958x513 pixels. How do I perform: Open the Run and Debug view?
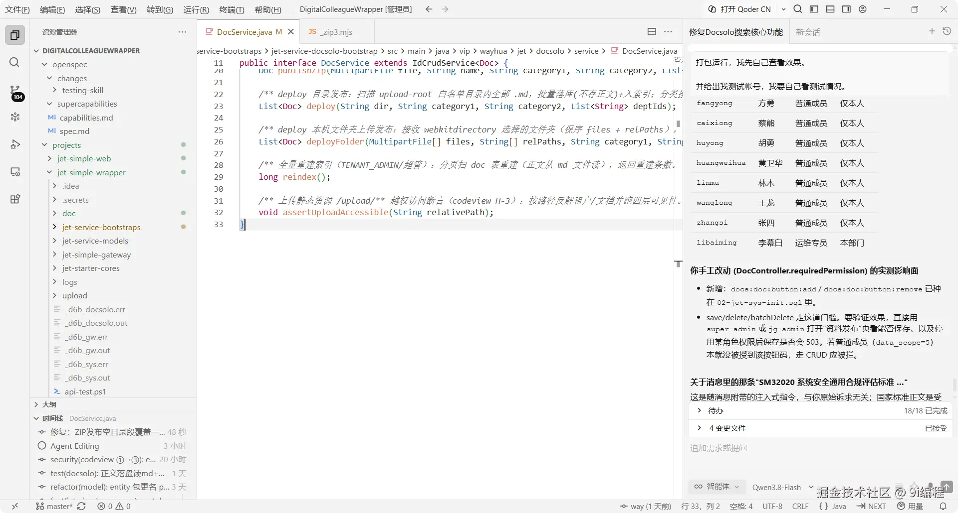tap(15, 144)
